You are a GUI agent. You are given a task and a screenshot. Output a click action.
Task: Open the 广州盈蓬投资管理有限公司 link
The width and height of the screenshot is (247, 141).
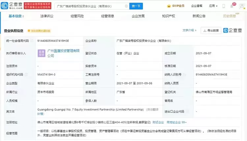pyautogui.click(x=64, y=53)
